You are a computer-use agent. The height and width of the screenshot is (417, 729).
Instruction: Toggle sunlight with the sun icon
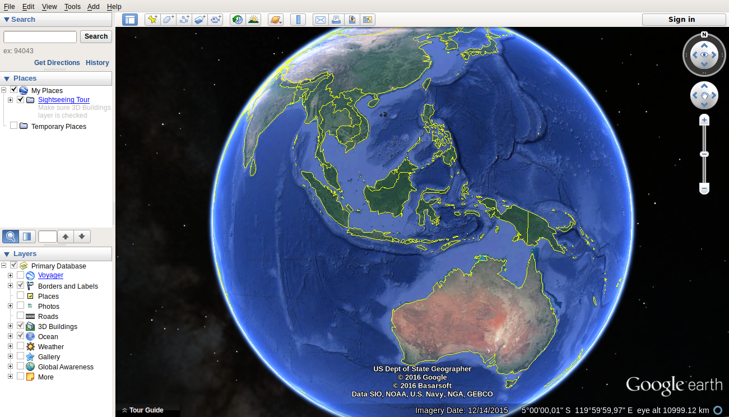tap(253, 19)
